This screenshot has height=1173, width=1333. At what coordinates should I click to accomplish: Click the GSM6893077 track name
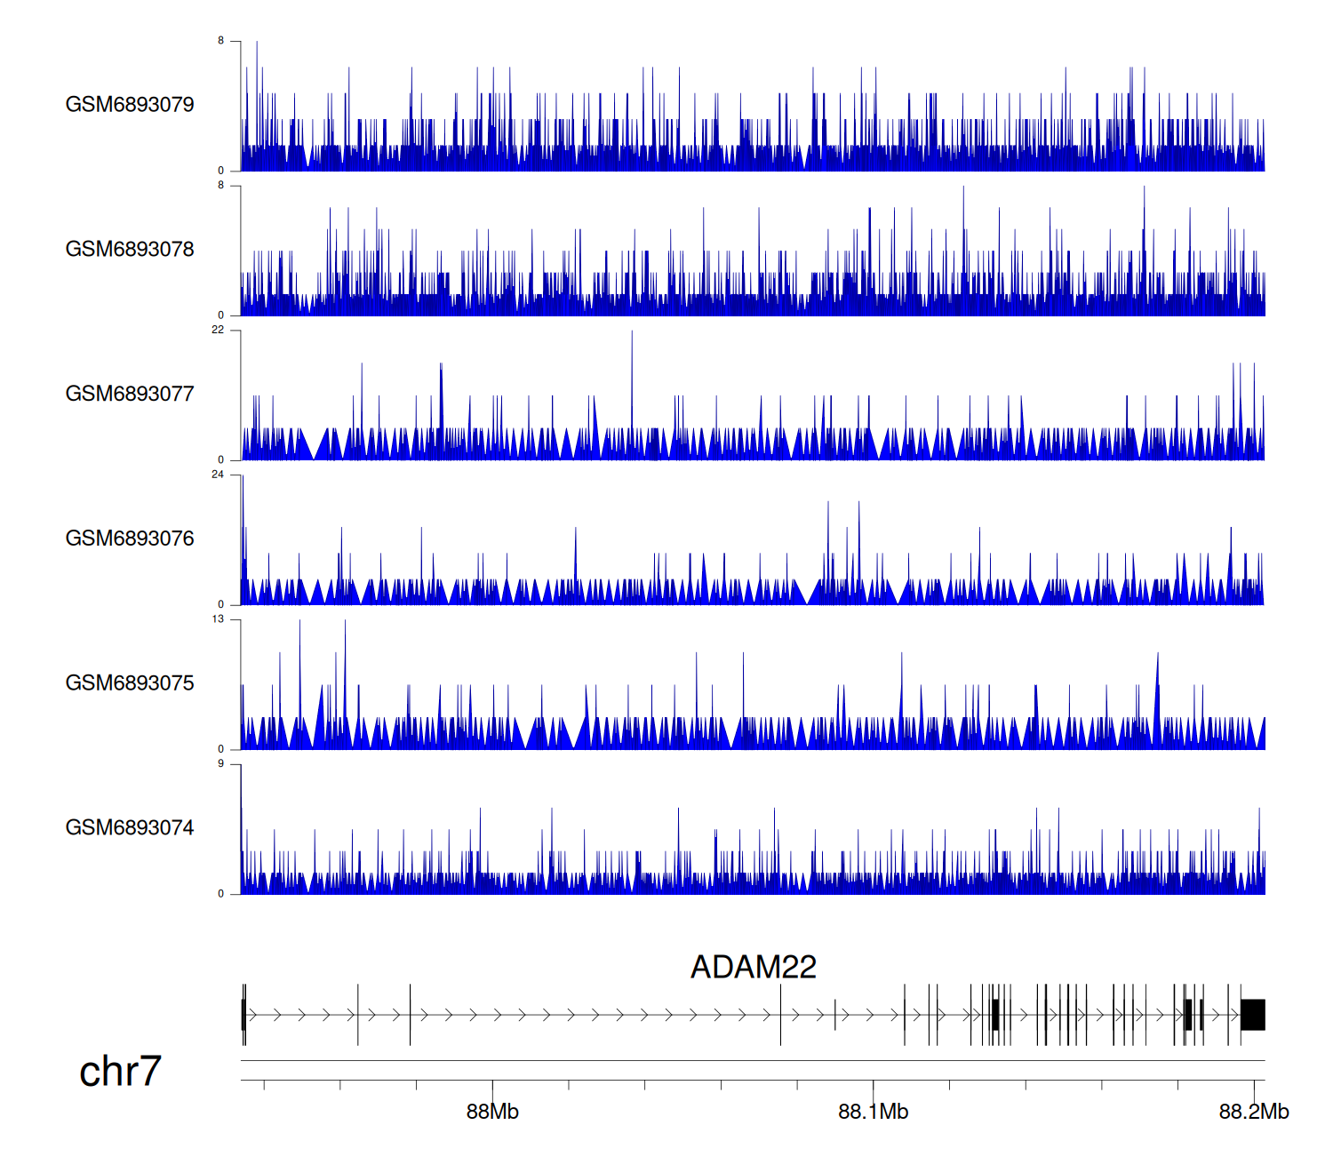(130, 394)
